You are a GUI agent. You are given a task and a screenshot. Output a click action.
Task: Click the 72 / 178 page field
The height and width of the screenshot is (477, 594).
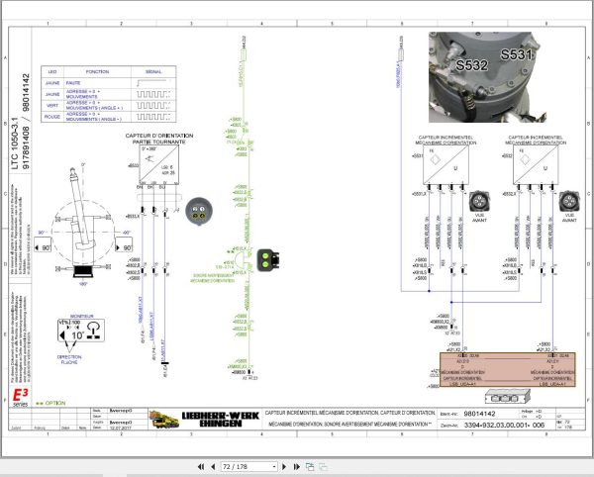247,467
